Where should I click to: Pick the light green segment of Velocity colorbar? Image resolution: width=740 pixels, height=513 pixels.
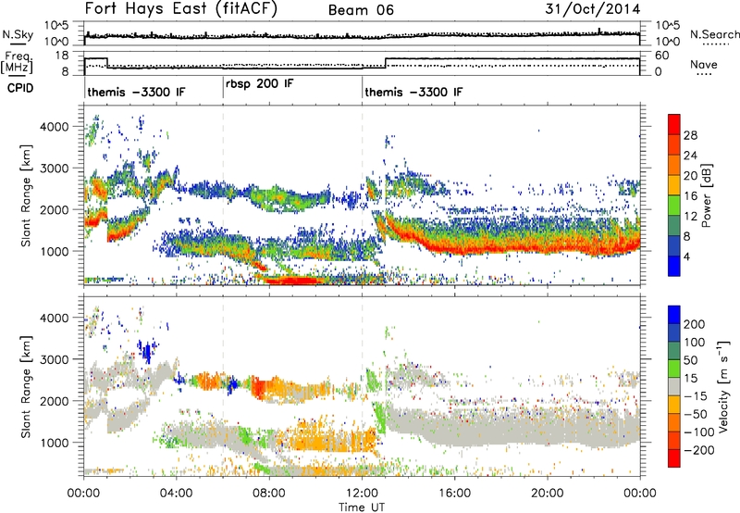[674, 369]
